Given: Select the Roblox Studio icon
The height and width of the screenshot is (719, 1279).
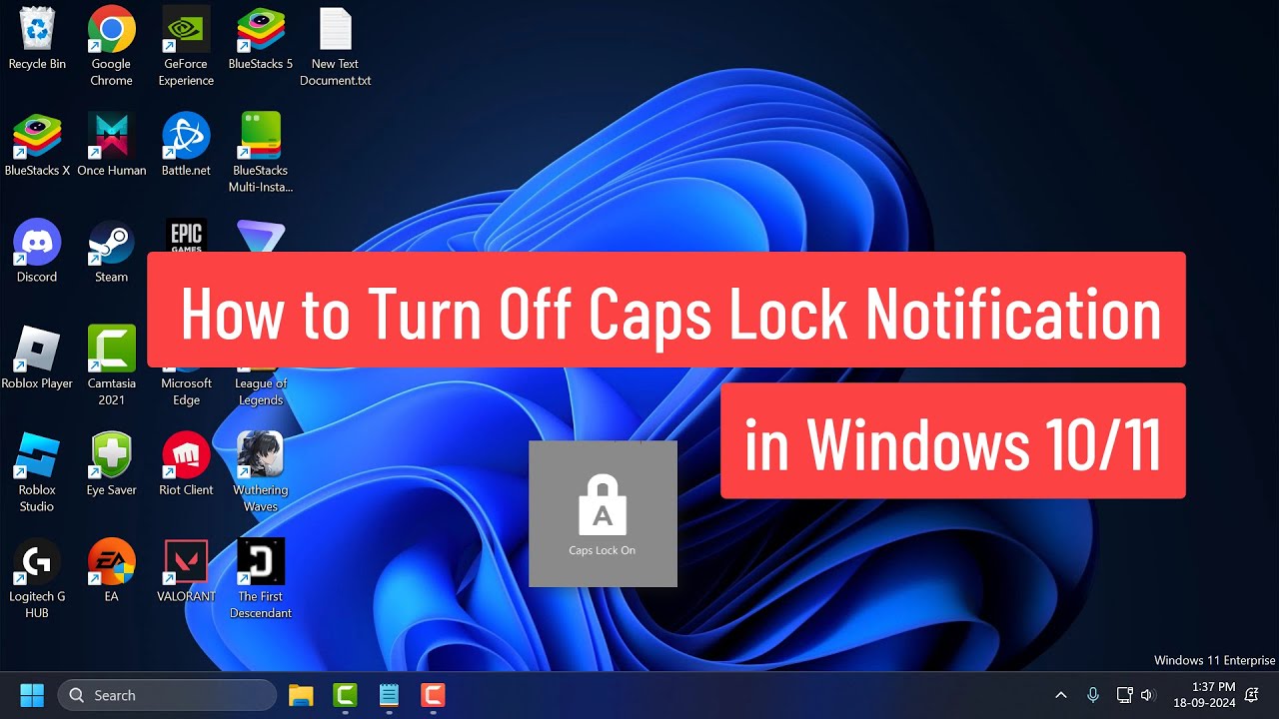Looking at the screenshot, I should point(37,471).
